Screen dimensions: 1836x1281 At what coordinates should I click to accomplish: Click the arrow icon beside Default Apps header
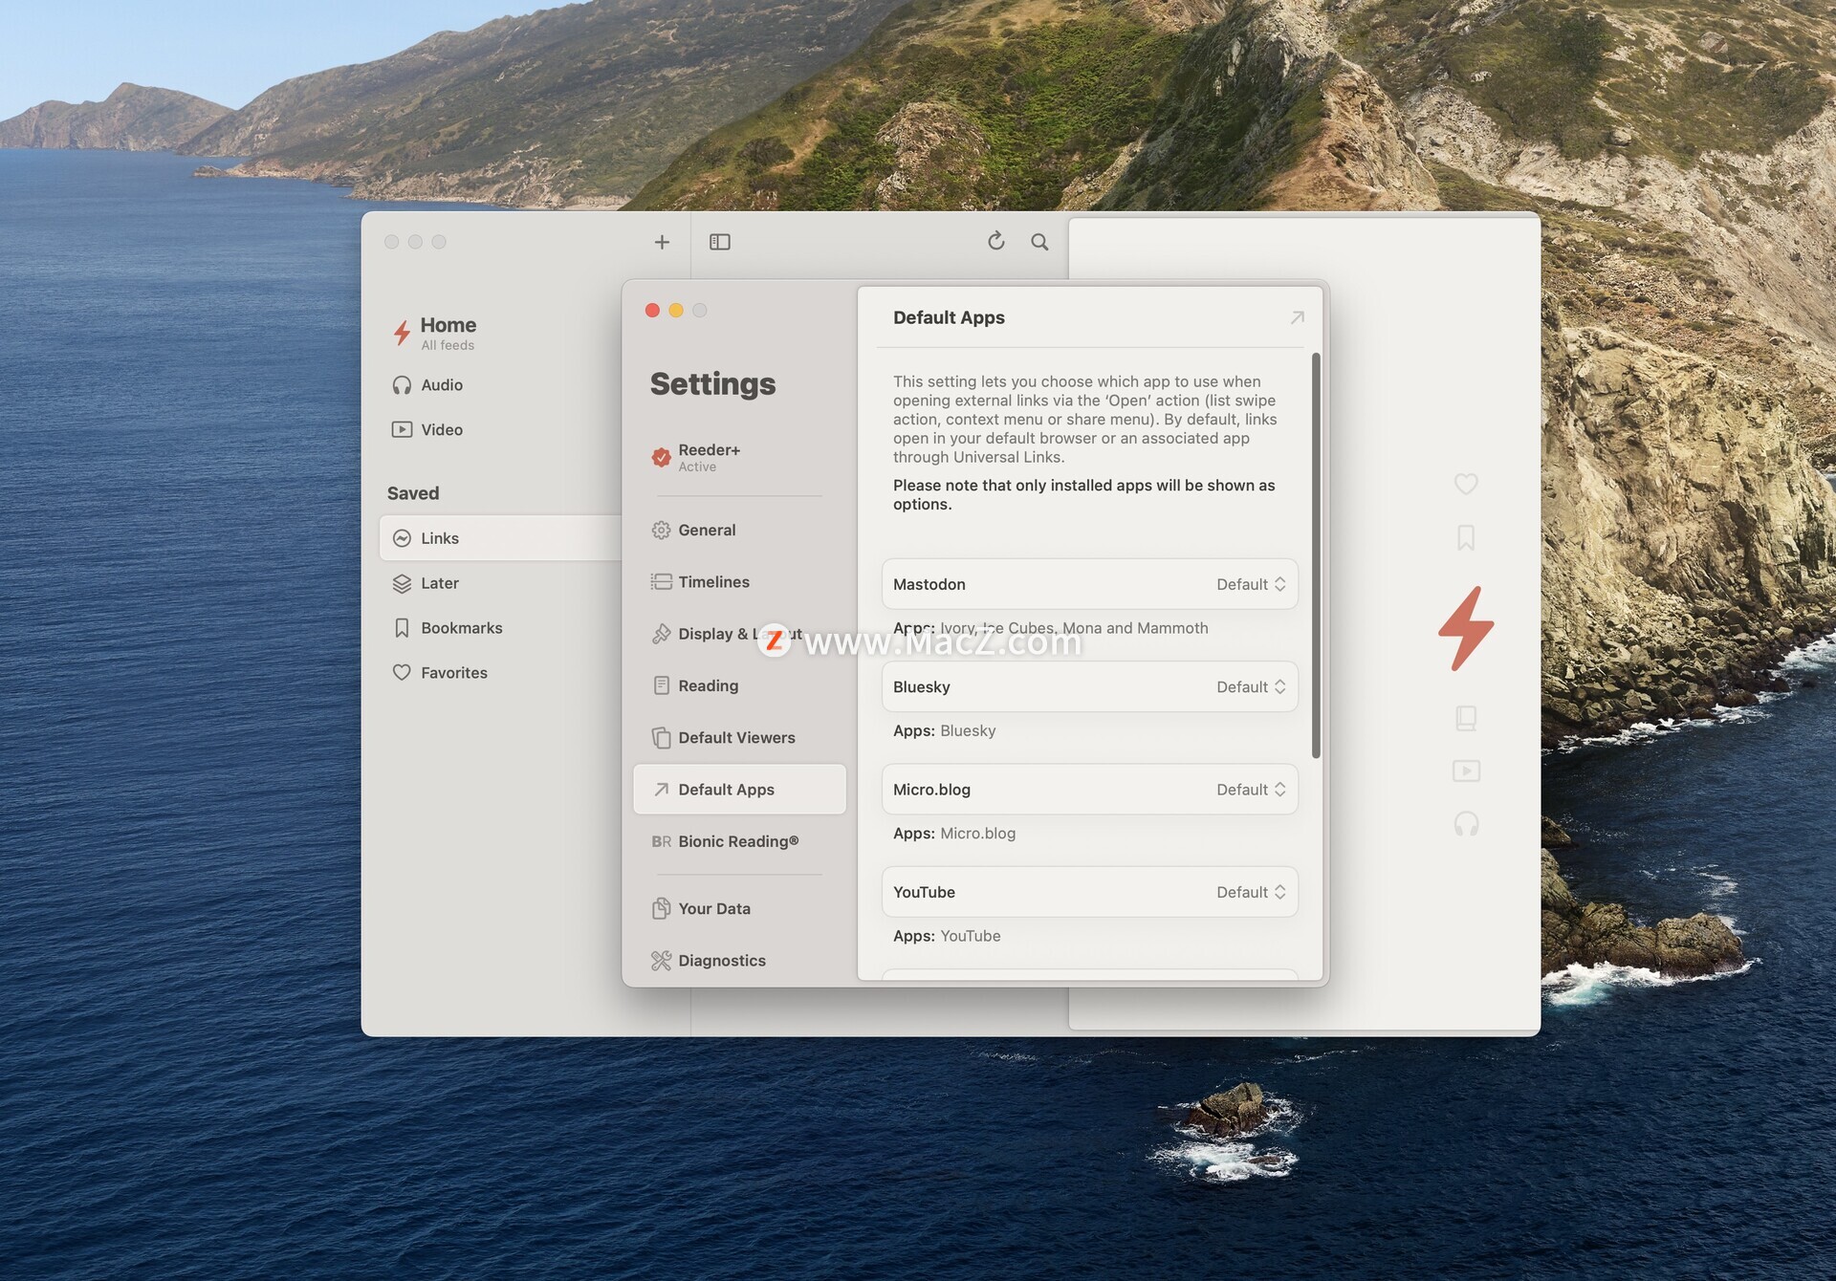click(1297, 317)
